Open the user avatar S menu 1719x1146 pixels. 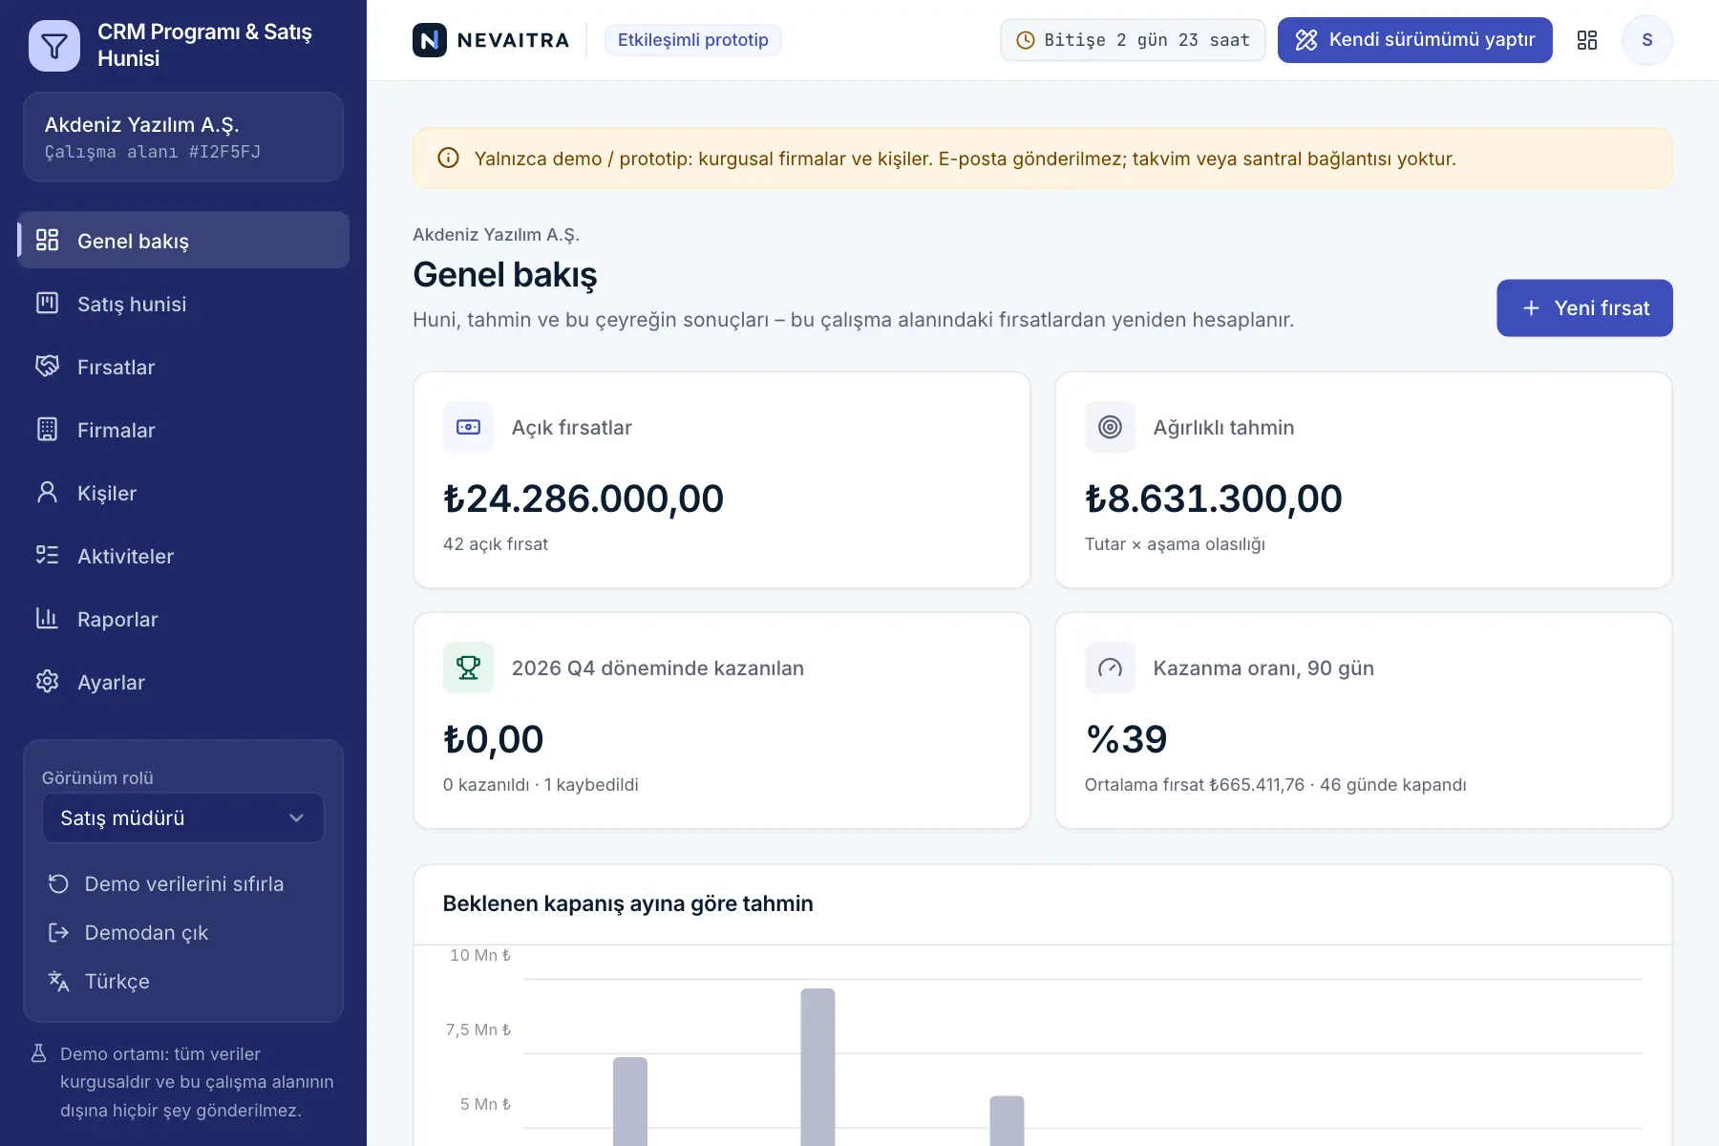(x=1647, y=40)
